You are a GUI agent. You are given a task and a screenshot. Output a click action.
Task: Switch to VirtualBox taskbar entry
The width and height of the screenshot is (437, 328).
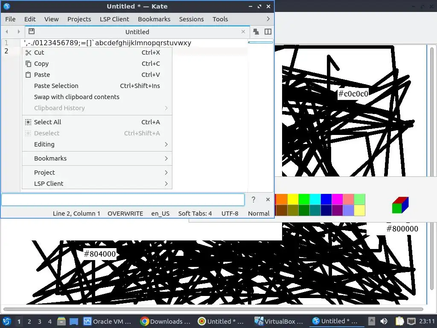(x=279, y=321)
